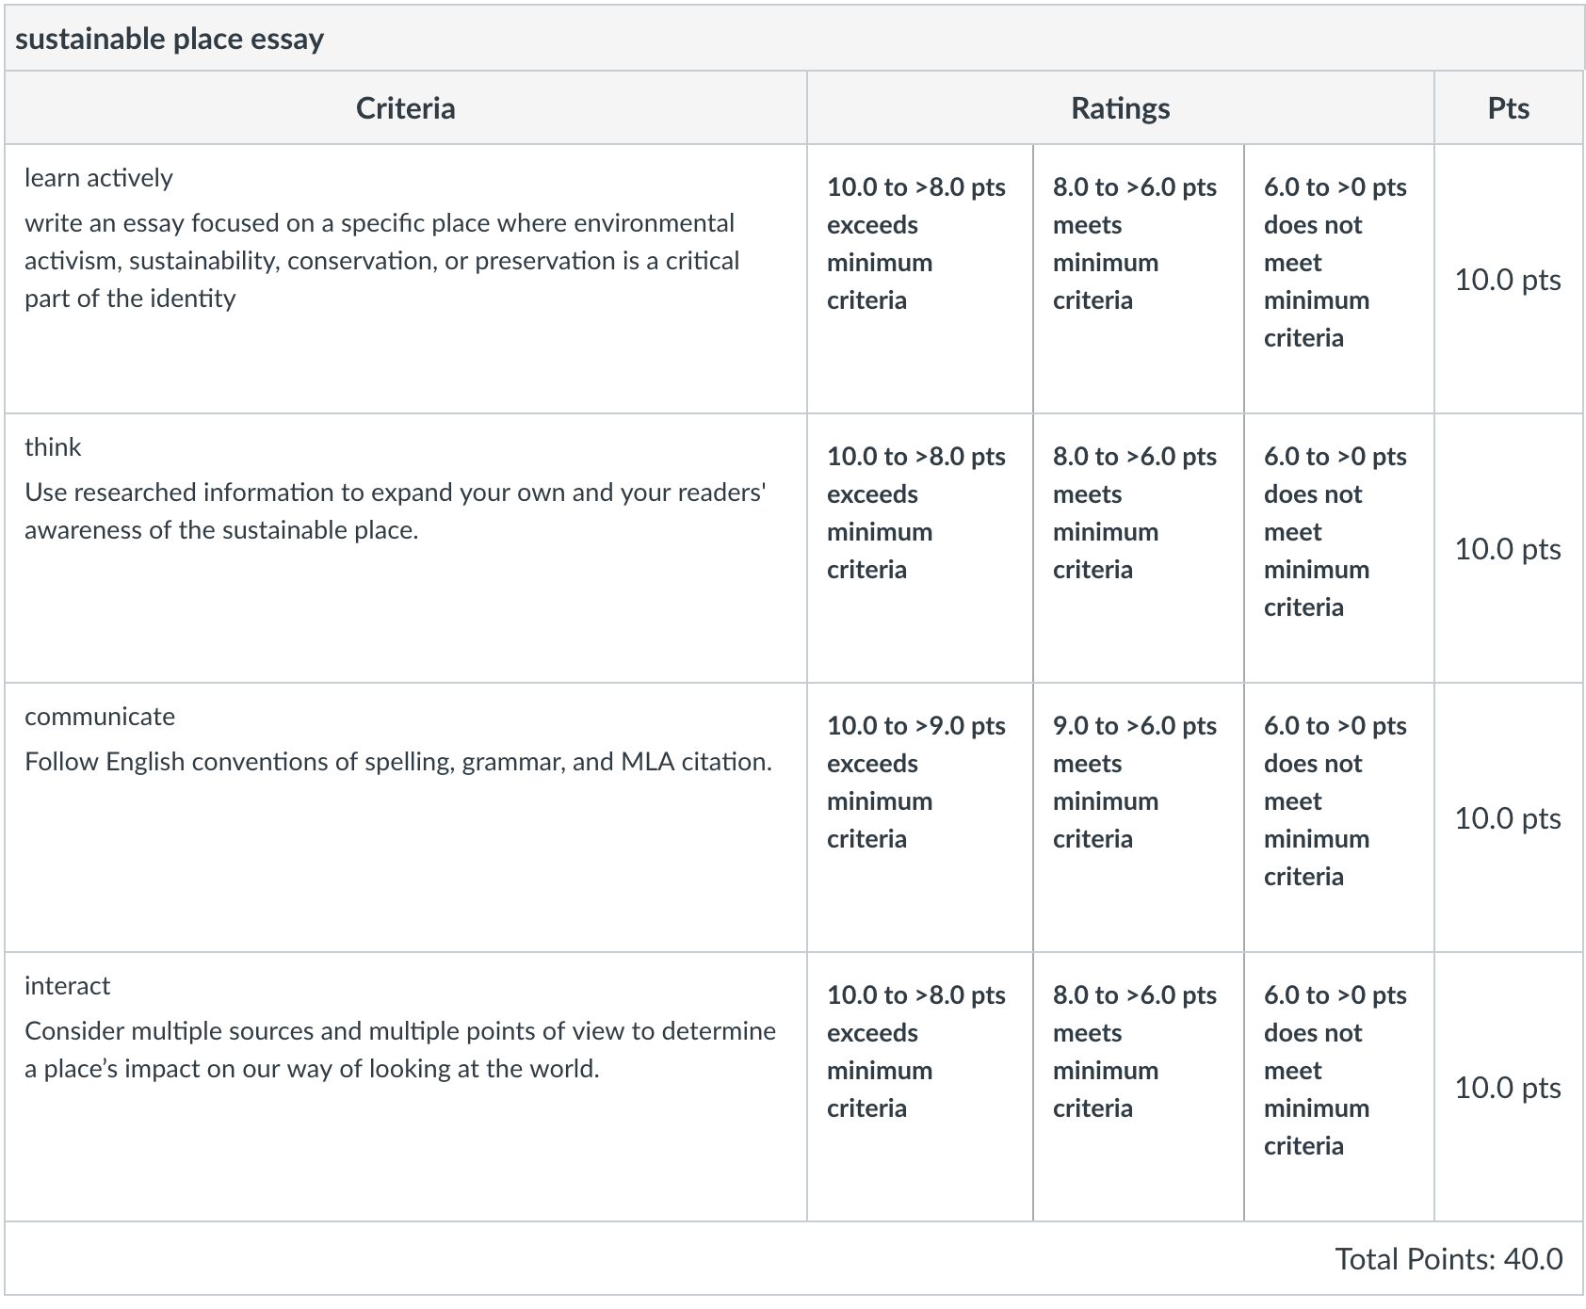Click the 'interact' criterion description text
The height and width of the screenshot is (1309, 1586).
(x=400, y=1050)
